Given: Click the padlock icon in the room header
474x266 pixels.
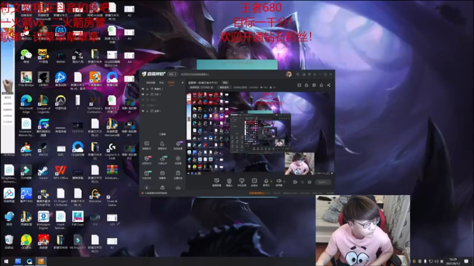Looking at the screenshot, I should (306, 85).
